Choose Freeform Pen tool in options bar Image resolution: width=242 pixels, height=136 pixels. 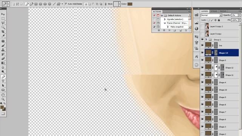pyautogui.click(x=31, y=4)
